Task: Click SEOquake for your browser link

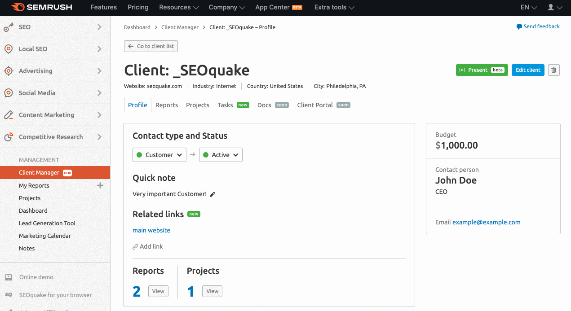Action: (56, 295)
